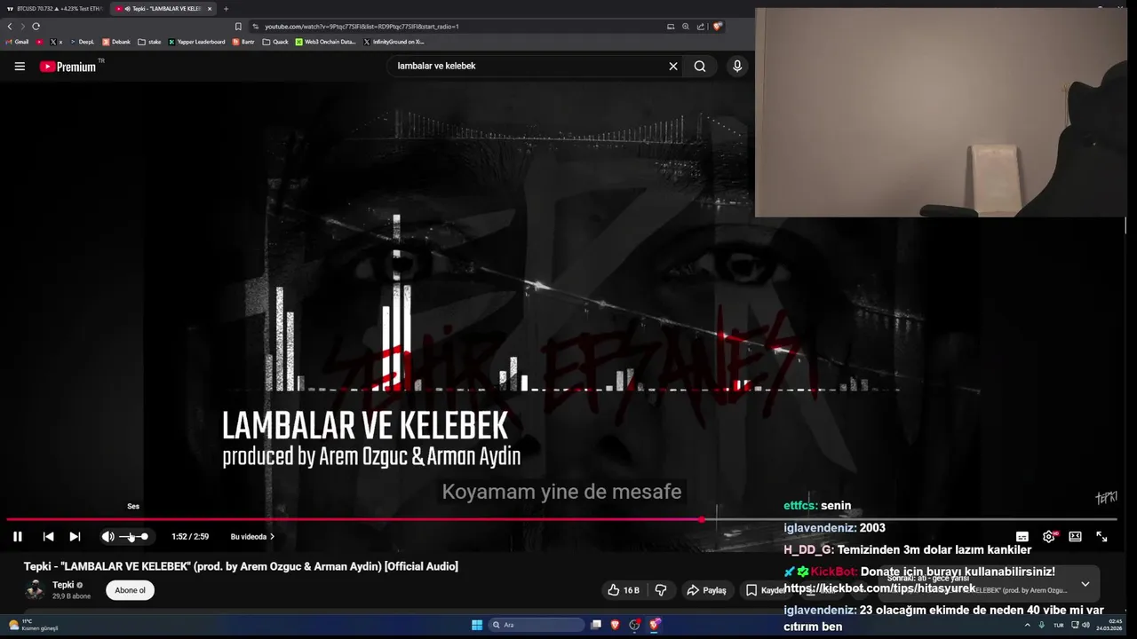Like the video with thumbs up
Viewport: 1137px width, 639px height.
coord(624,590)
